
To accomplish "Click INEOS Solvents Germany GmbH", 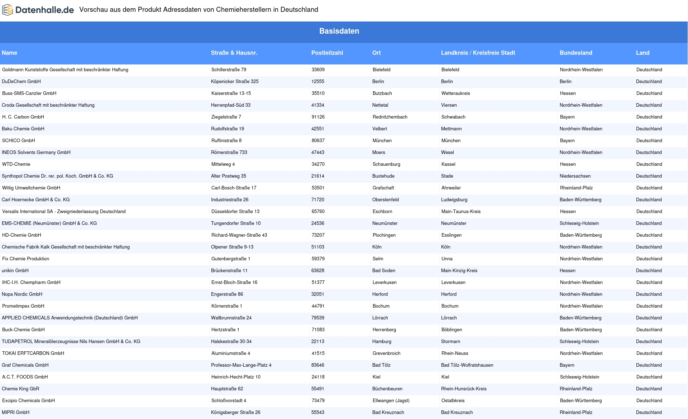I will tap(36, 153).
